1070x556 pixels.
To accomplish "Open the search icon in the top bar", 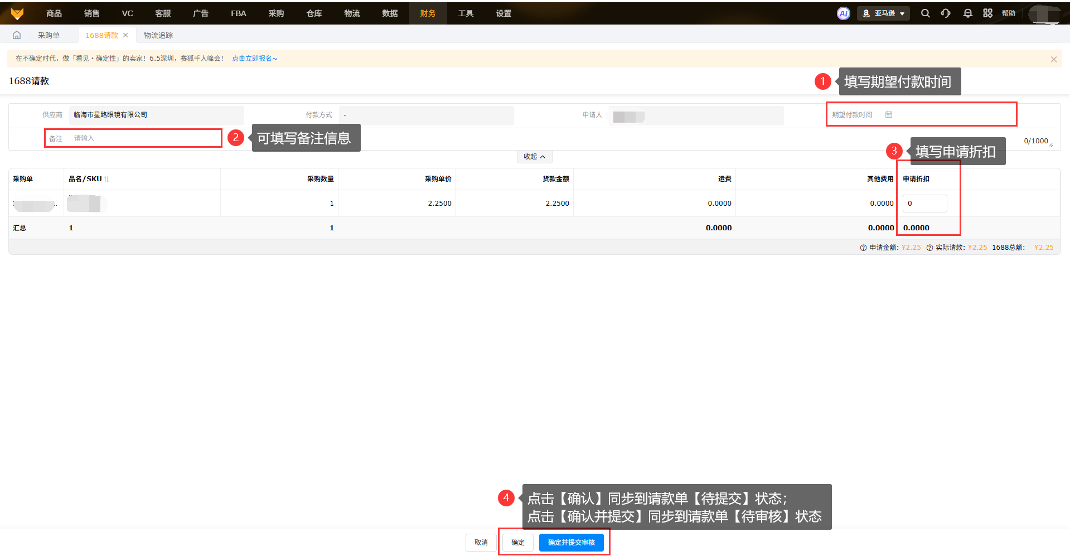I will pyautogui.click(x=926, y=13).
